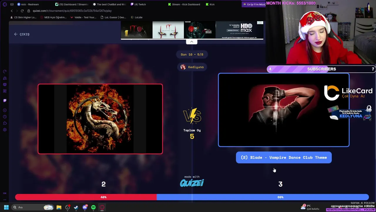Click the ad info icon on HBO banner
The width and height of the screenshot is (376, 212).
(x=258, y=23)
